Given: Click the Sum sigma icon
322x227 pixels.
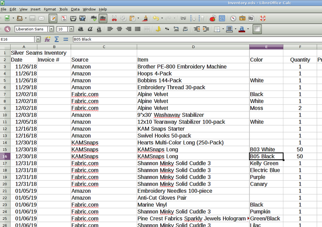Looking at the screenshot, I should [57, 39].
